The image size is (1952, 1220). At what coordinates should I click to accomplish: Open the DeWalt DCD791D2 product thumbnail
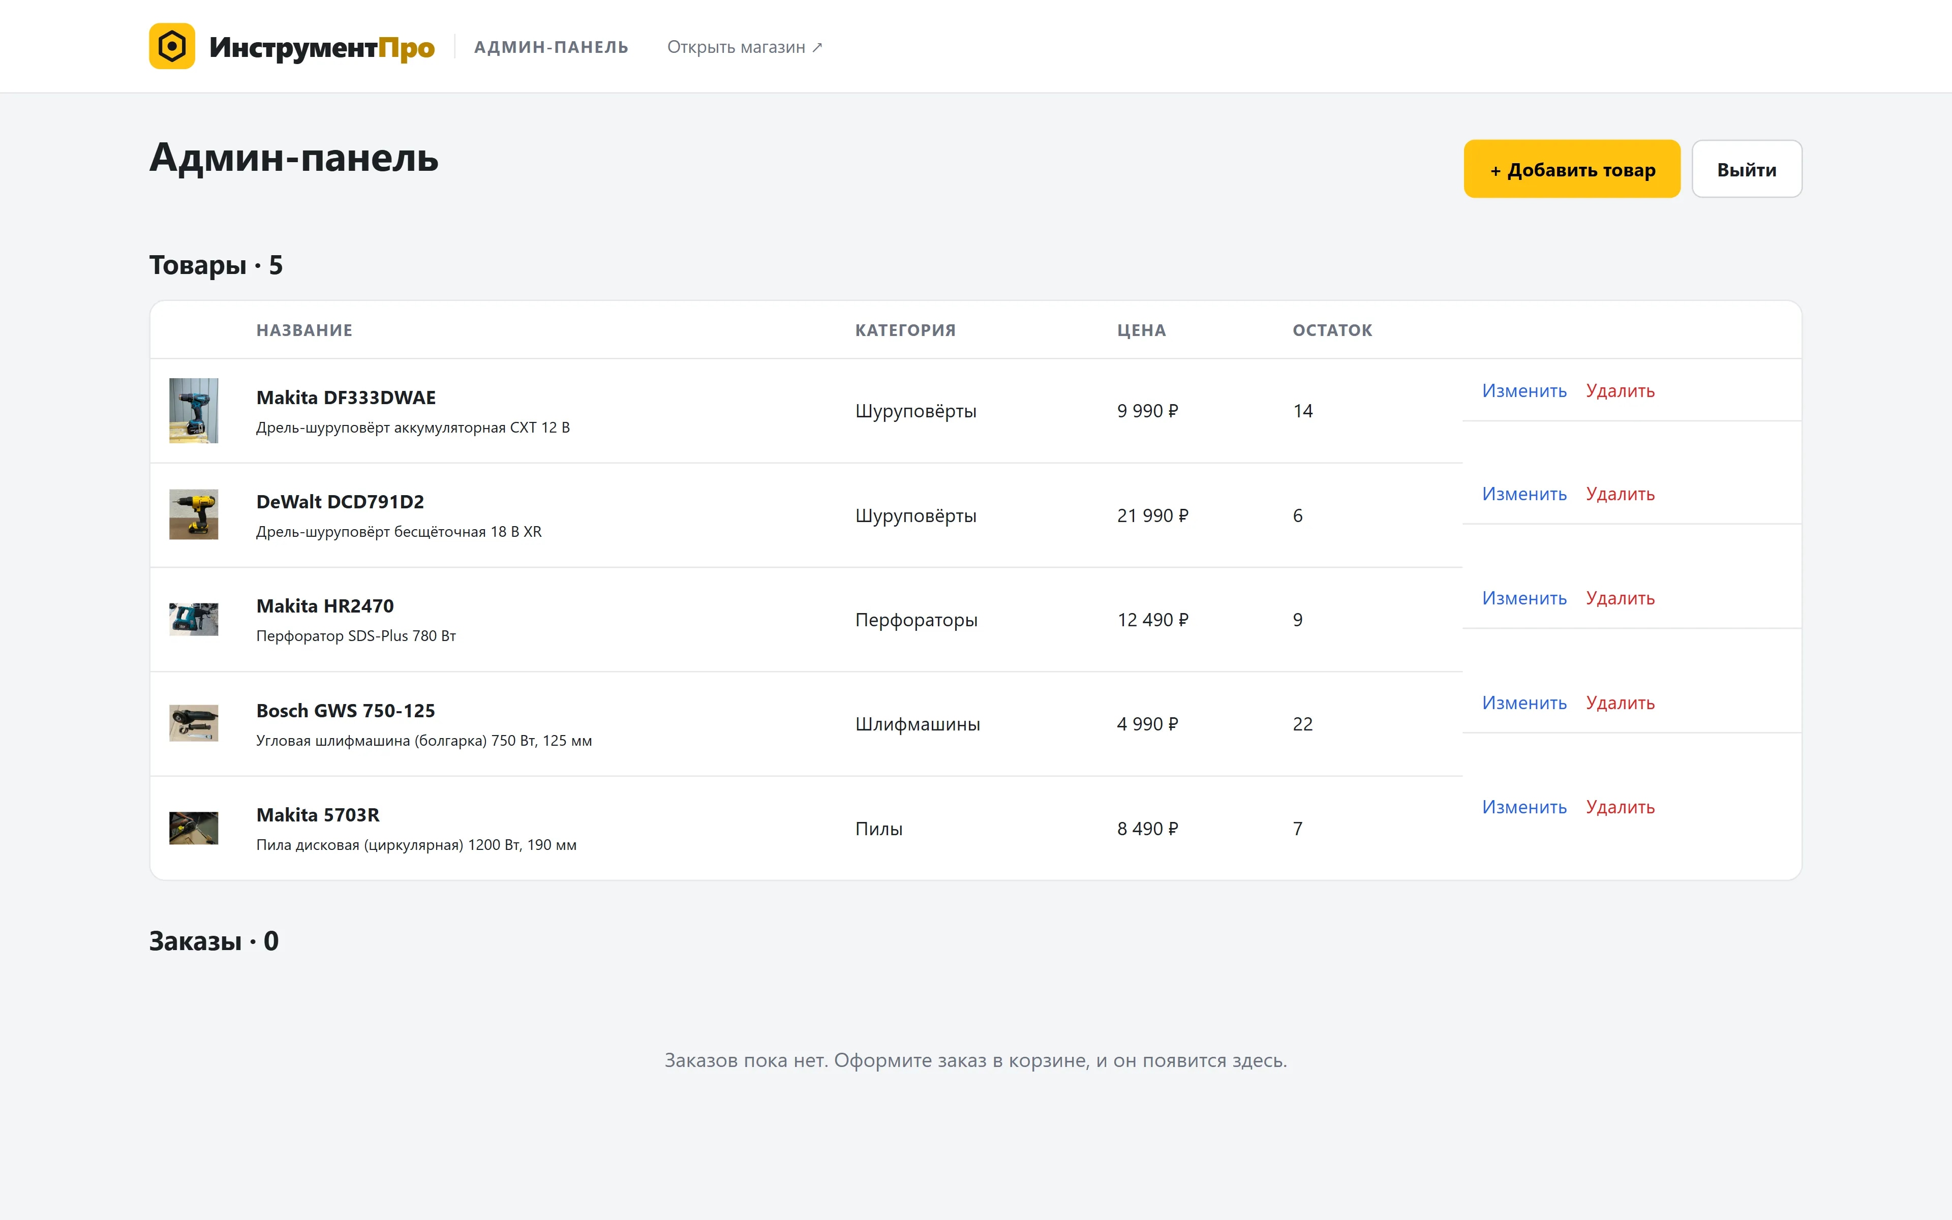point(194,515)
